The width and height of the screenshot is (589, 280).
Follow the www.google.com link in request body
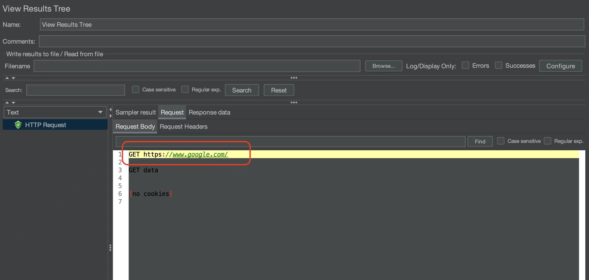click(x=200, y=154)
